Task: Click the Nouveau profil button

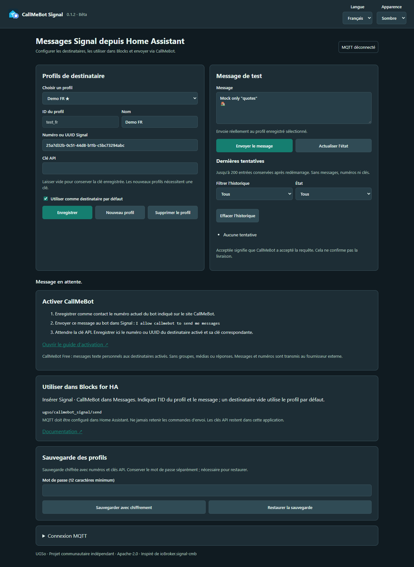Action: tap(120, 212)
